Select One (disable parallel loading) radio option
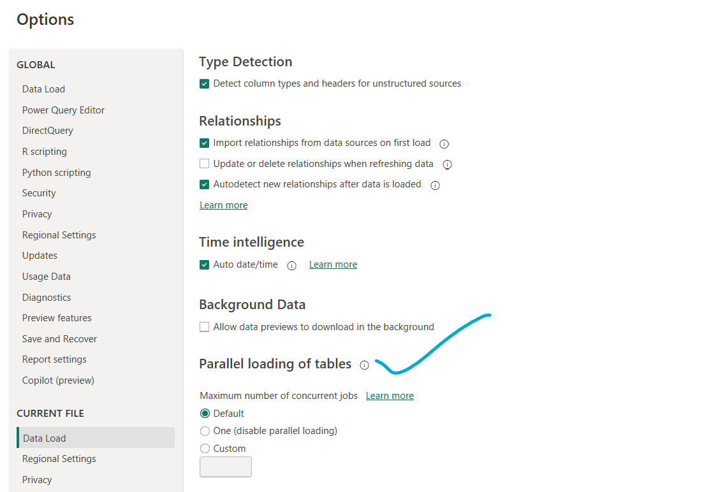 click(x=205, y=431)
